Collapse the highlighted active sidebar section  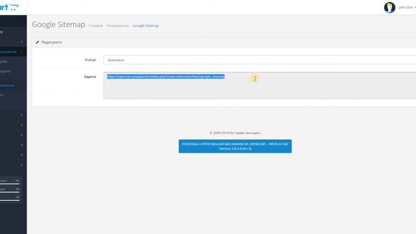click(x=13, y=52)
